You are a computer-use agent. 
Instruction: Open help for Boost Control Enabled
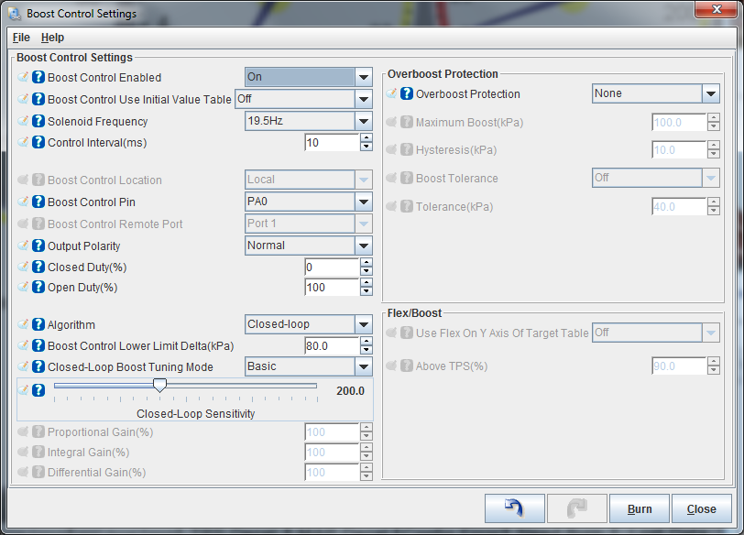(x=38, y=77)
